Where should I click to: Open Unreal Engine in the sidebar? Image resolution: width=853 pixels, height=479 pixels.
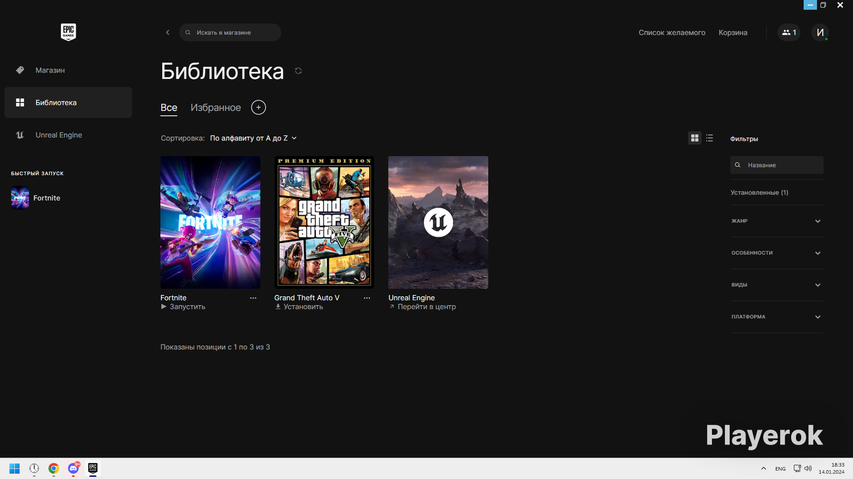tap(68, 135)
